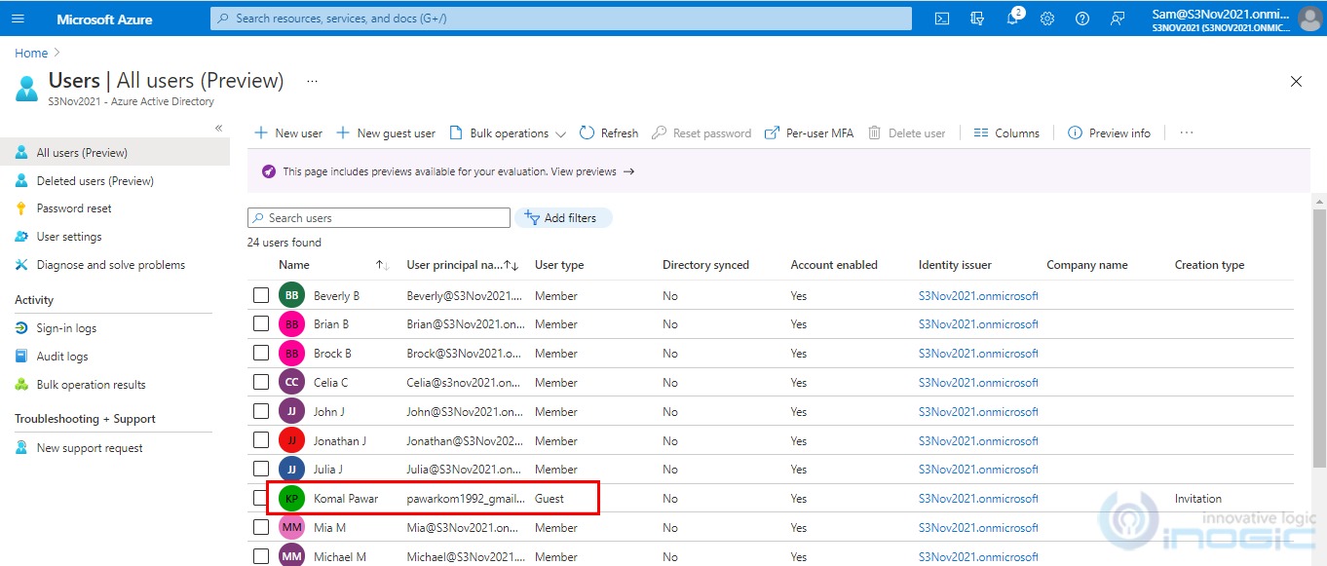Open directories and subscriptions filter icon

point(977,19)
